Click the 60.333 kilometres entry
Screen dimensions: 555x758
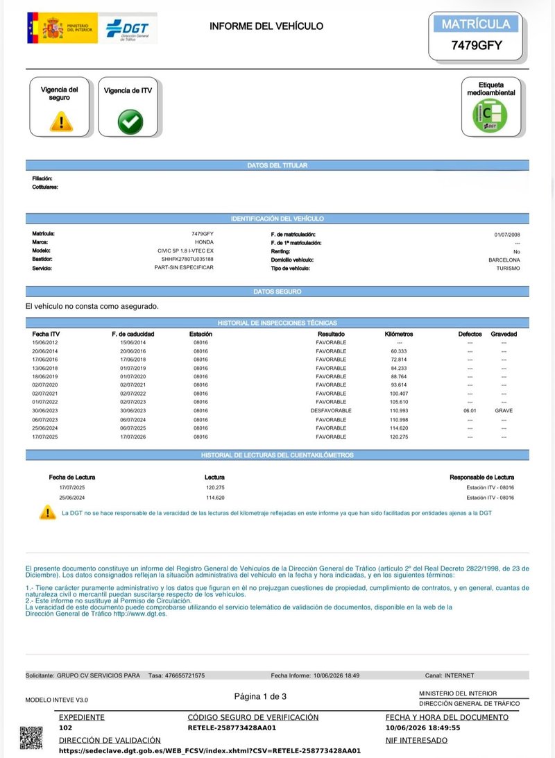[x=398, y=351]
